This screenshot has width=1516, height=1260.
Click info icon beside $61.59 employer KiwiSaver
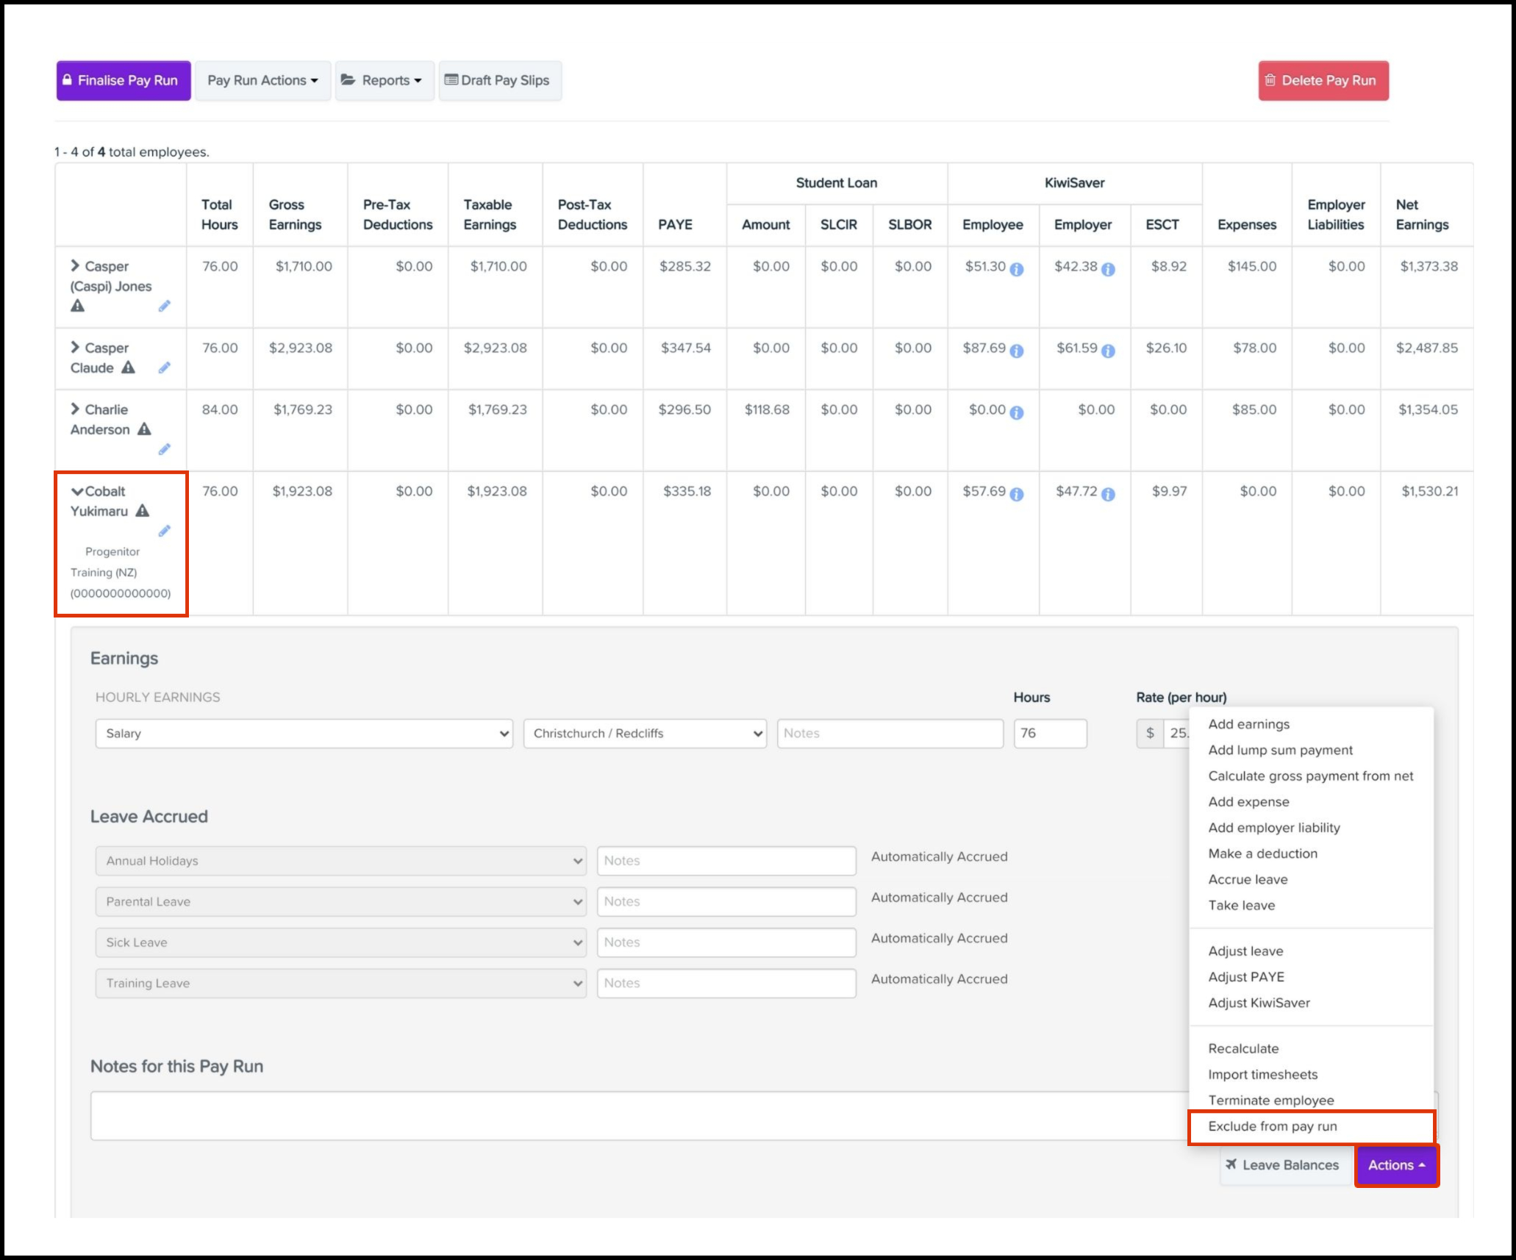[1109, 351]
